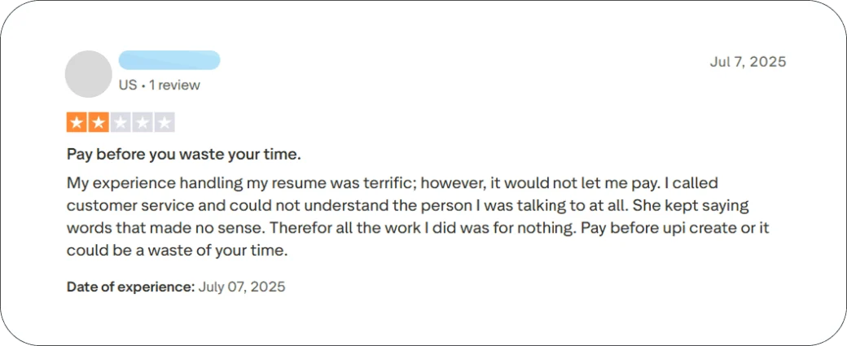Viewport: 847px width, 346px height.
Task: Click the "Date of experience:" label
Action: (x=130, y=287)
